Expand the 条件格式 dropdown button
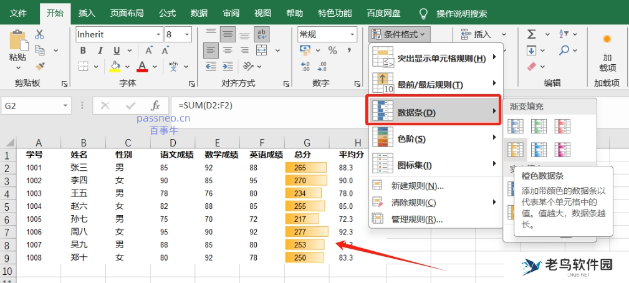 (x=400, y=34)
